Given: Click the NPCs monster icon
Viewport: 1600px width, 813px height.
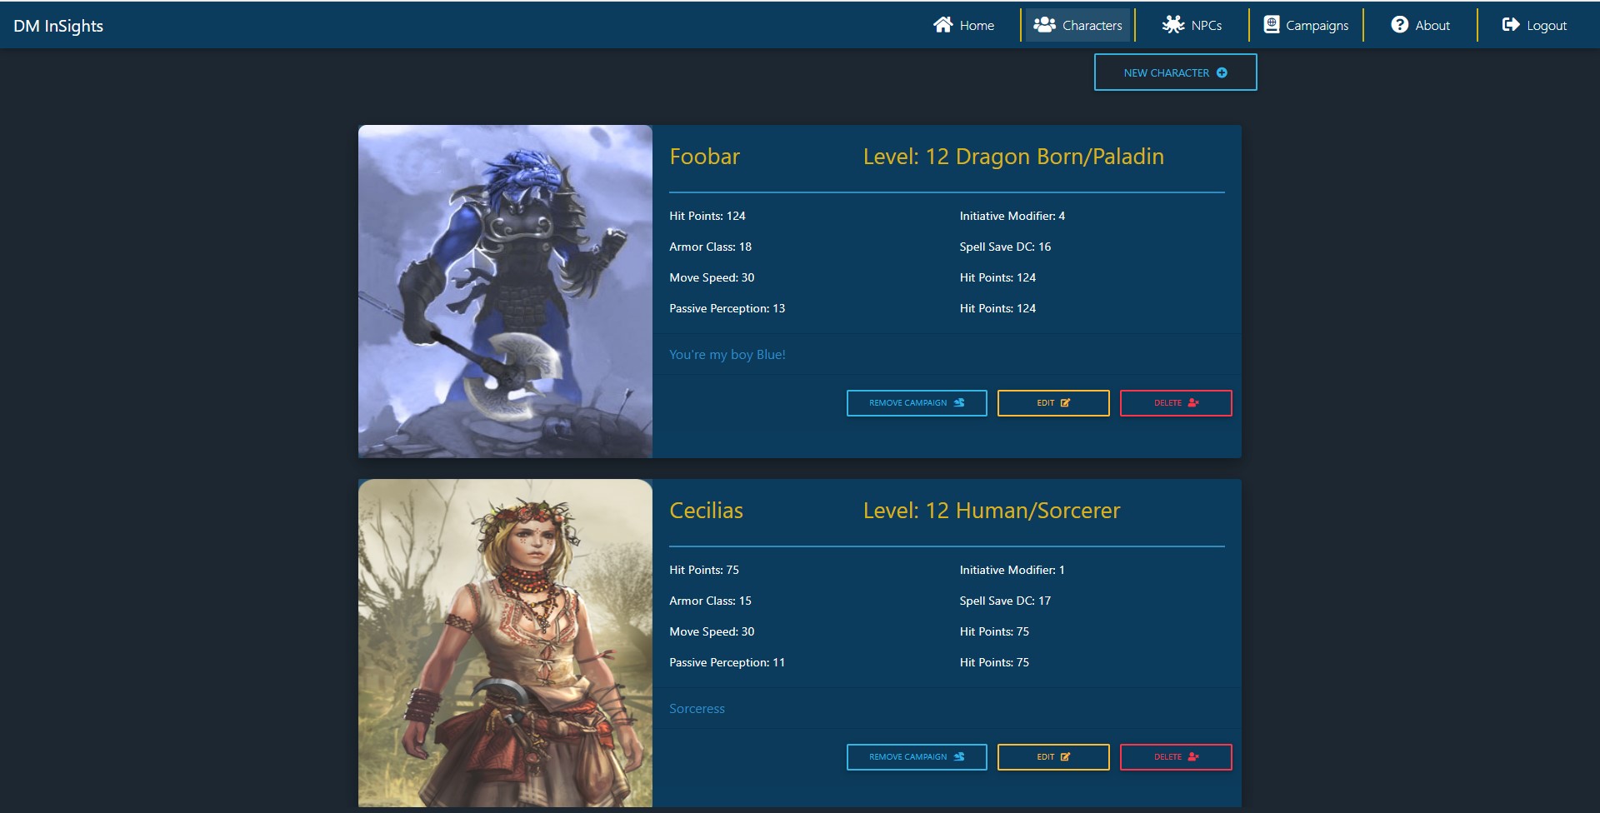Looking at the screenshot, I should point(1173,25).
